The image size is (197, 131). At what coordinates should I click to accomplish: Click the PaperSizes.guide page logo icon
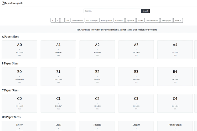(3, 3)
